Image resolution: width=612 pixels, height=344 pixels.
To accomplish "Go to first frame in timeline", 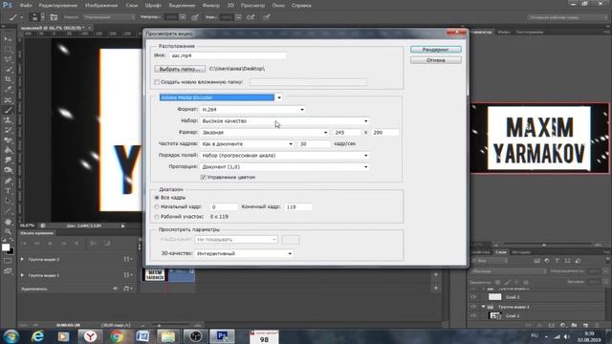I will point(23,244).
